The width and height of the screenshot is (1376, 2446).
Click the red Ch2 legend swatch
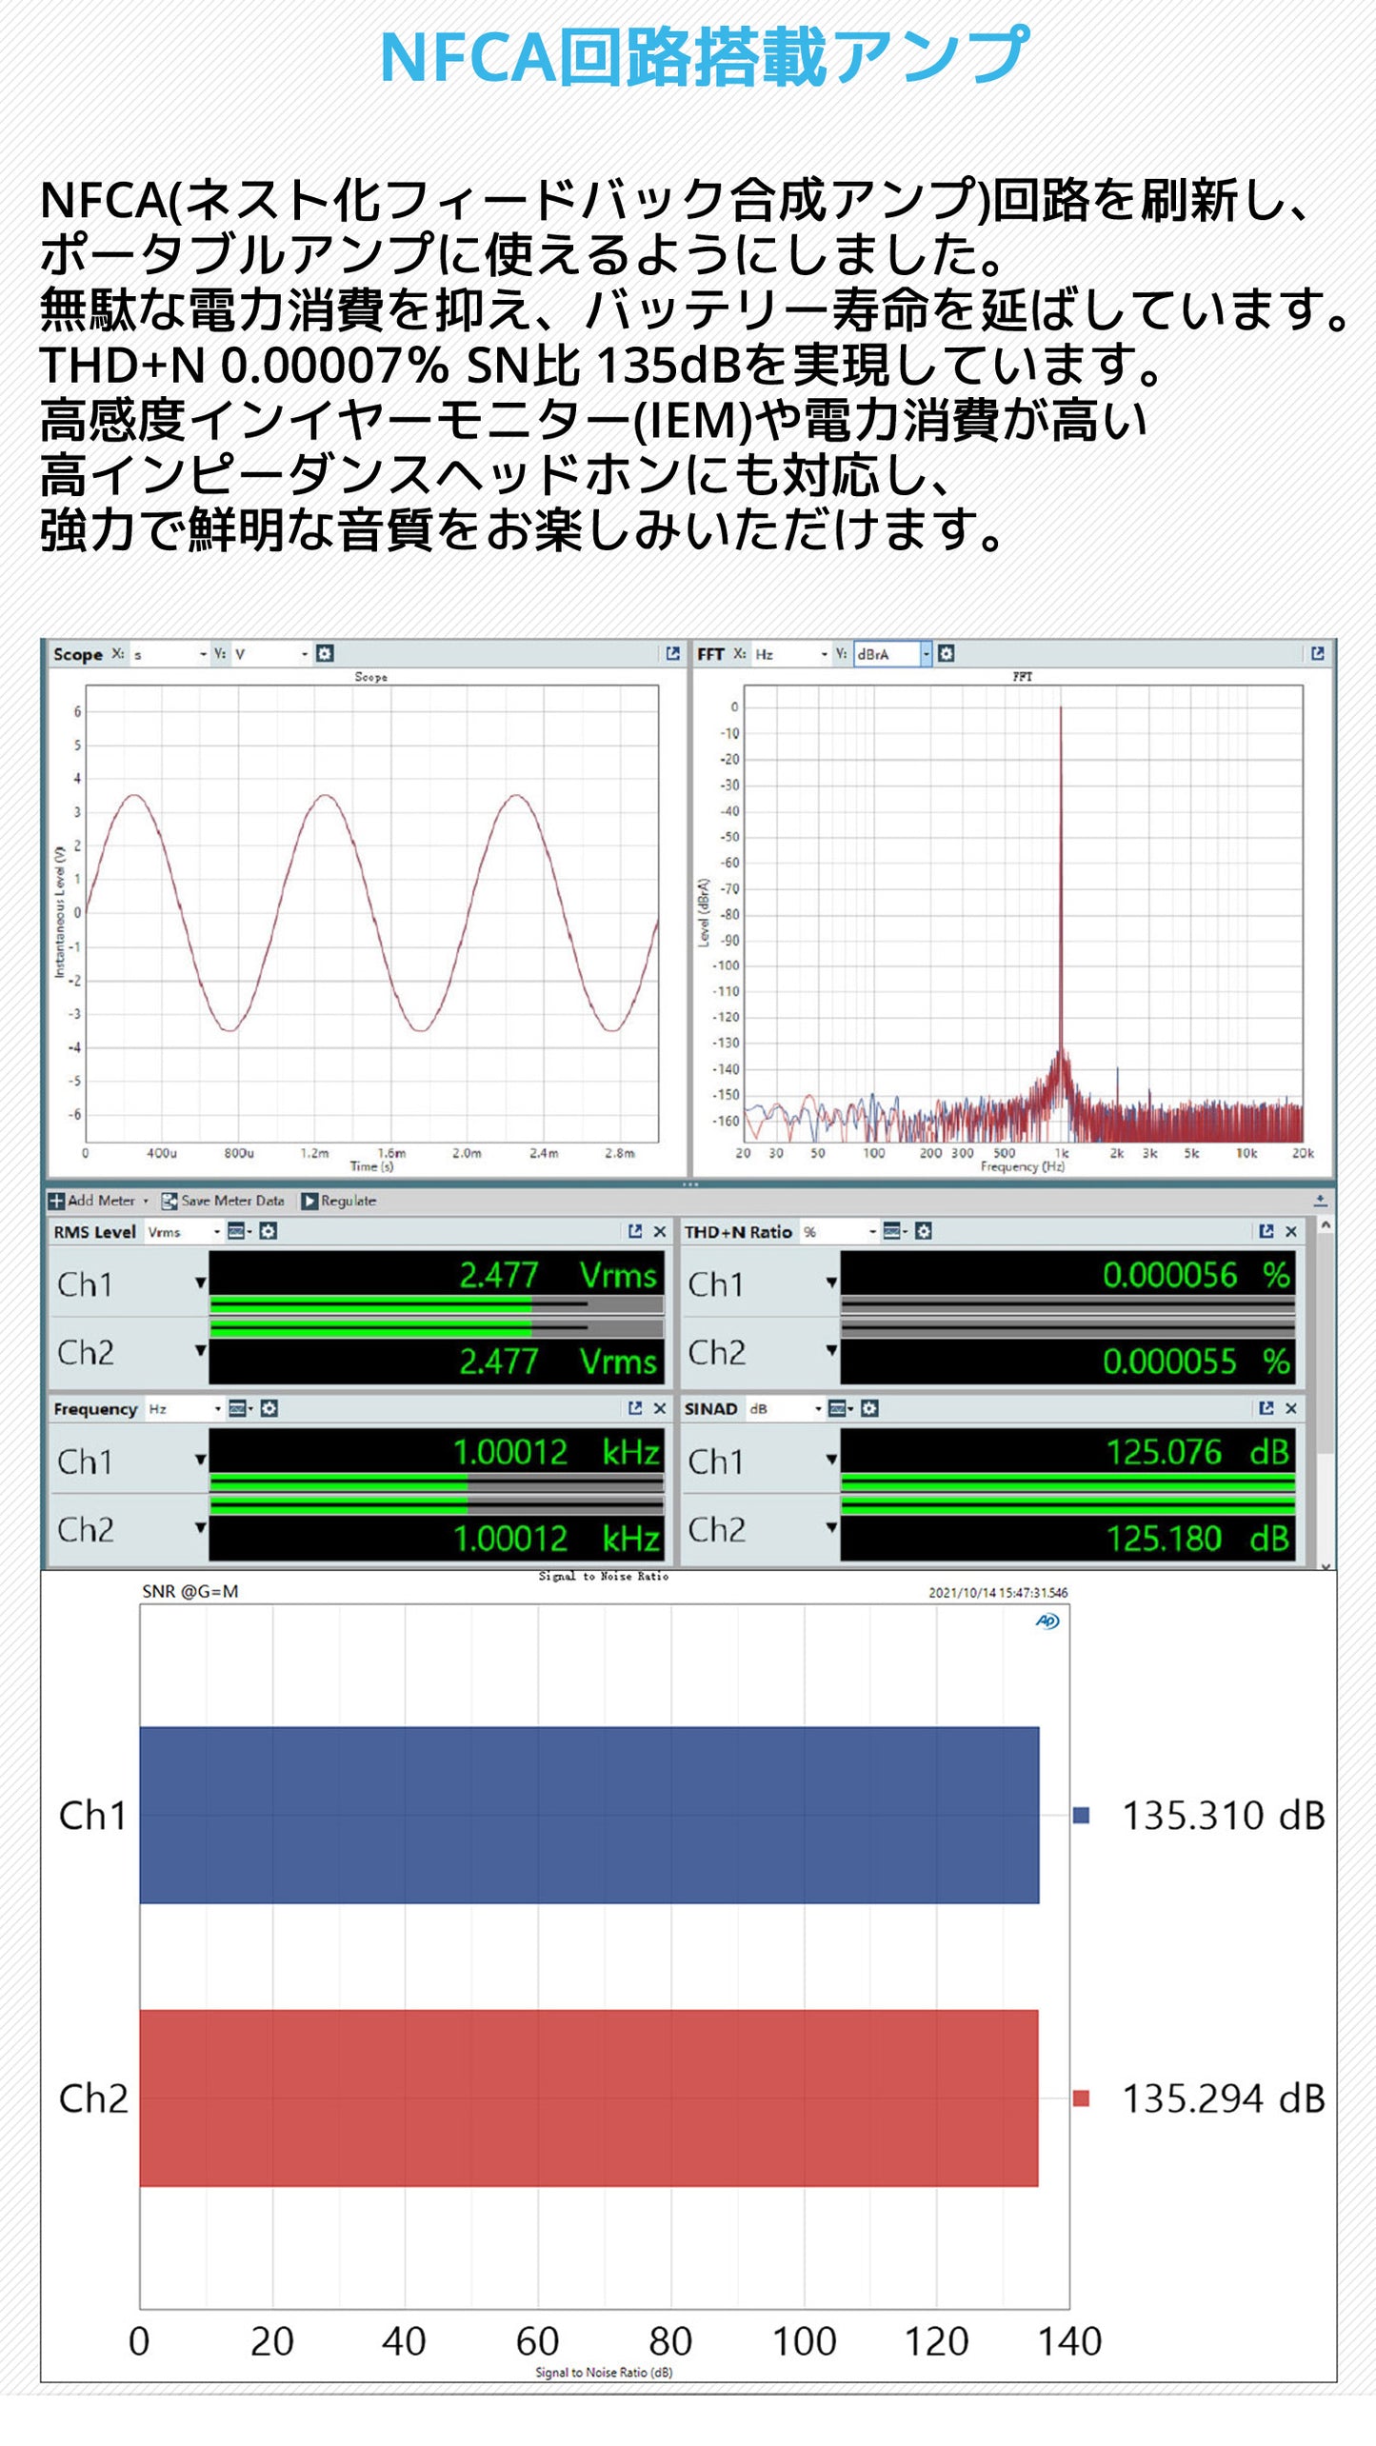point(1081,2098)
